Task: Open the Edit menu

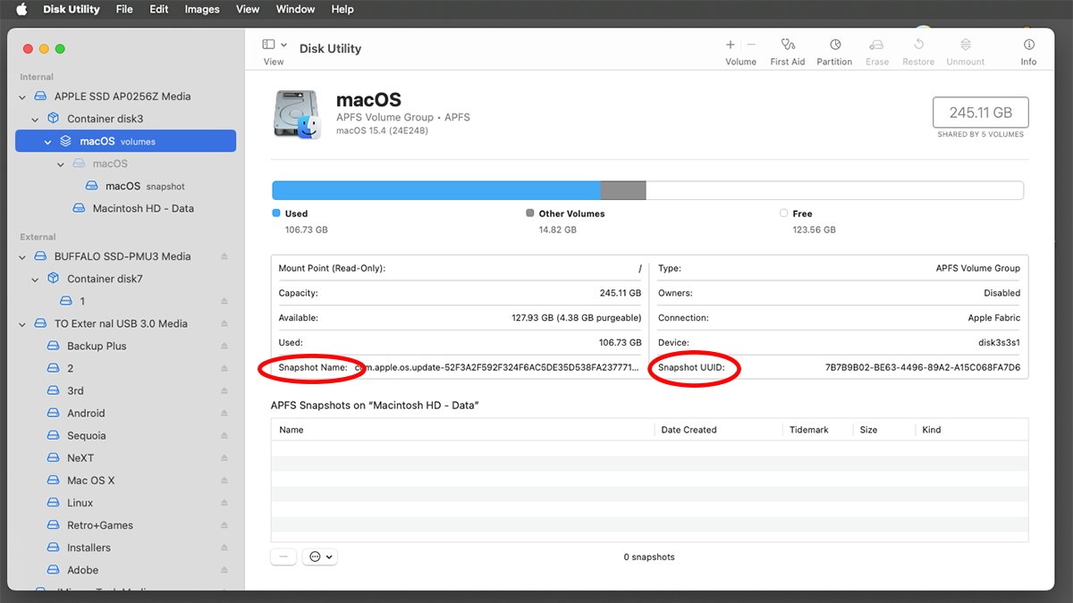Action: (159, 9)
